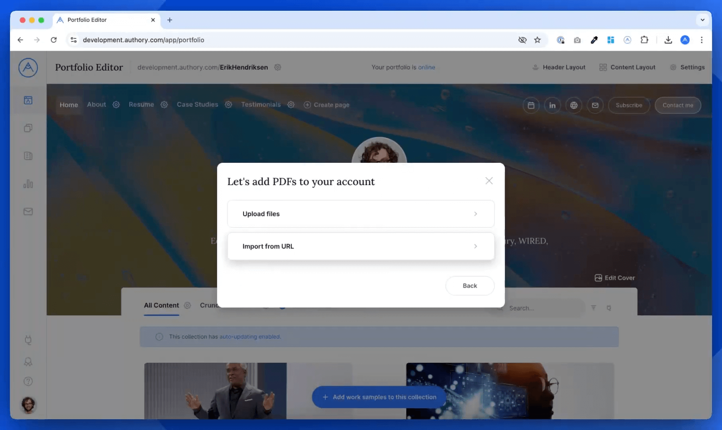Open the Chrome three-dot menu
This screenshot has height=430, width=722.
click(702, 40)
